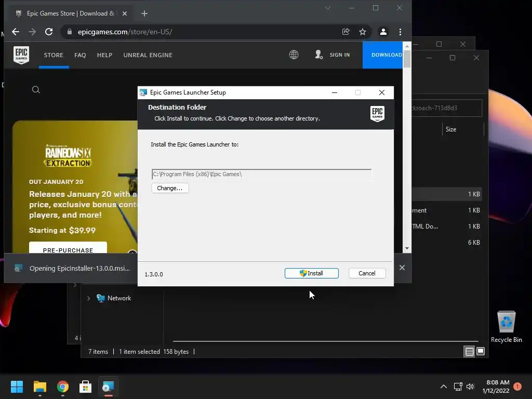Open Chrome three-dot menu
Viewport: 532px width, 399px height.
point(401,32)
